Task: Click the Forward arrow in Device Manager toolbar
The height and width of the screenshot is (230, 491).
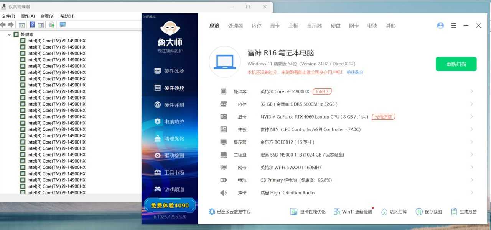Action: [x=11, y=25]
